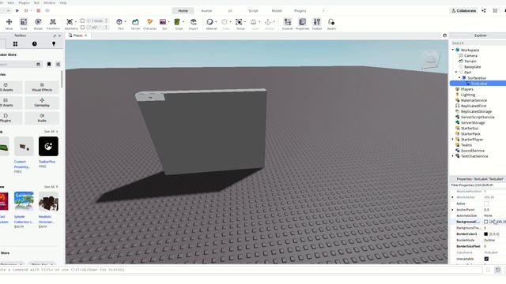Open the BorderColor3 black color swatch

pyautogui.click(x=485, y=234)
